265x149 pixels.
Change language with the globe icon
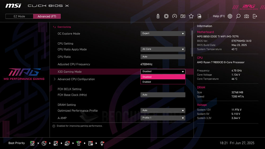[230, 16]
